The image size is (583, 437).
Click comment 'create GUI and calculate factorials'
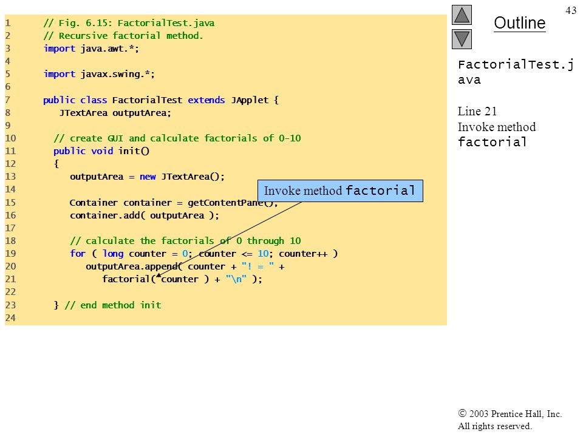[x=177, y=138]
